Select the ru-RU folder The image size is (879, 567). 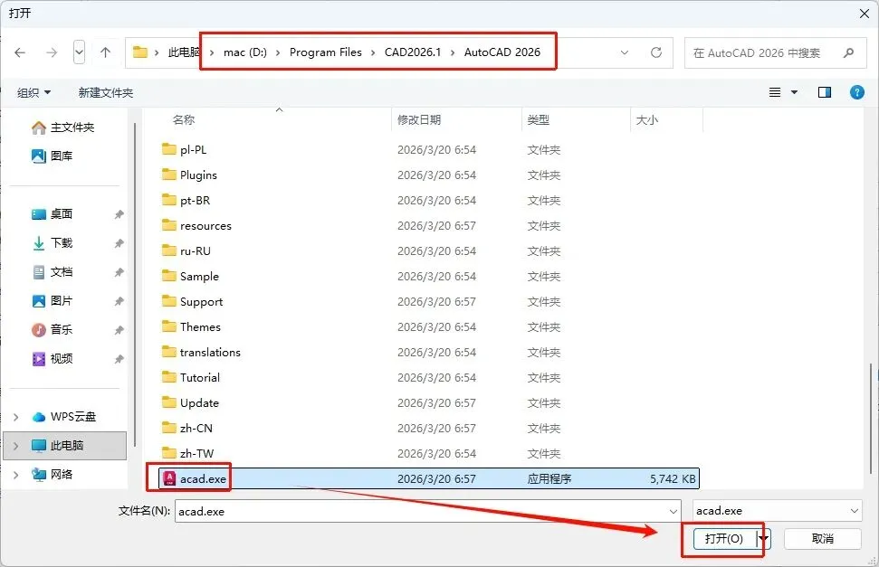coord(429,251)
